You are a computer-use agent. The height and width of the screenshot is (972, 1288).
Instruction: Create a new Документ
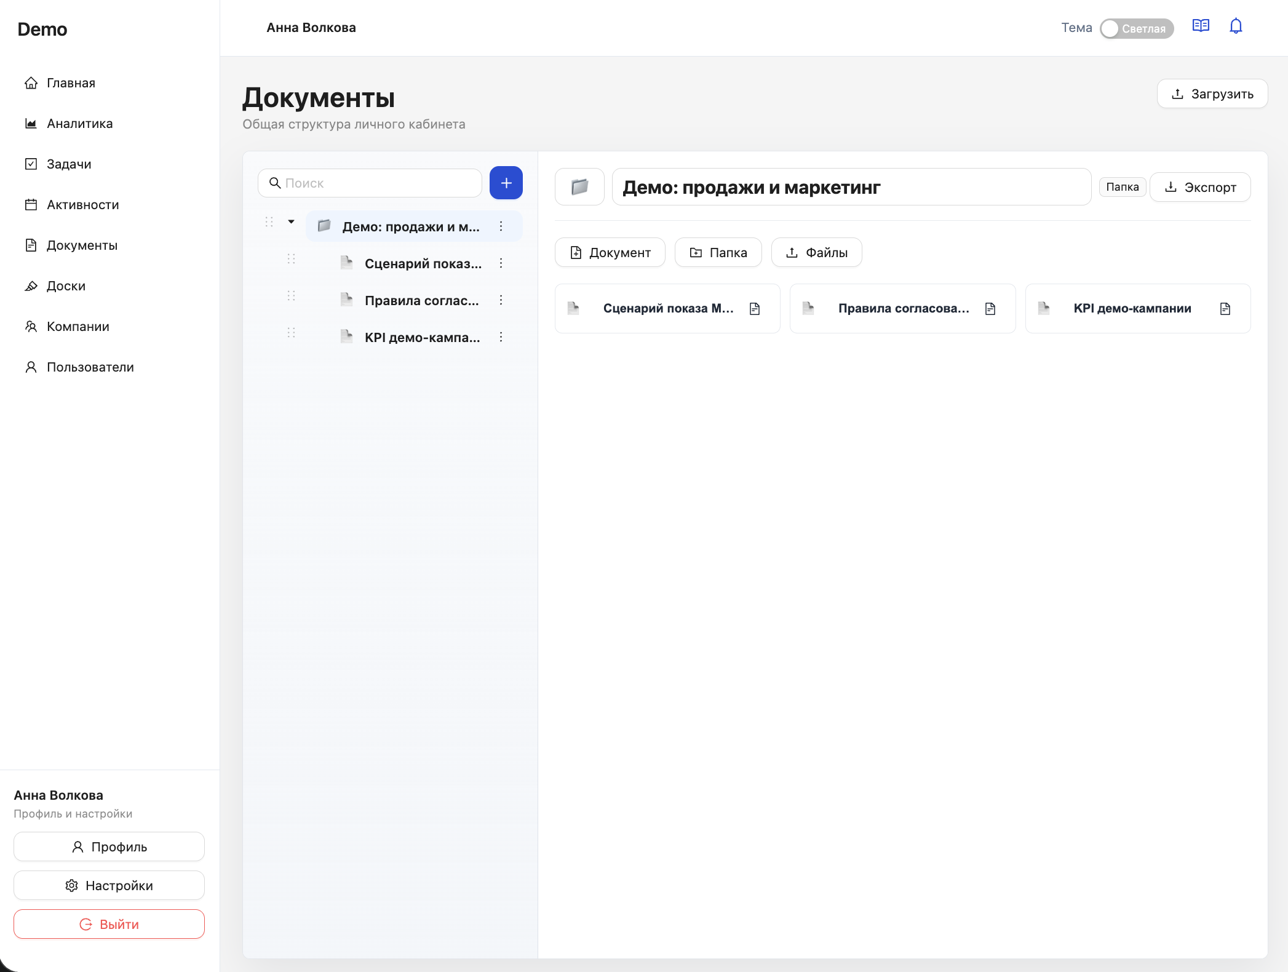point(610,252)
